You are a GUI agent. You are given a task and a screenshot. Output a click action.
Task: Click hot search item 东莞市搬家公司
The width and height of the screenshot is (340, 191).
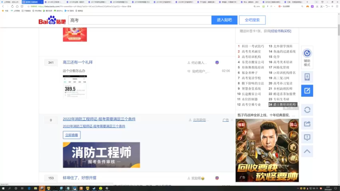click(253, 62)
